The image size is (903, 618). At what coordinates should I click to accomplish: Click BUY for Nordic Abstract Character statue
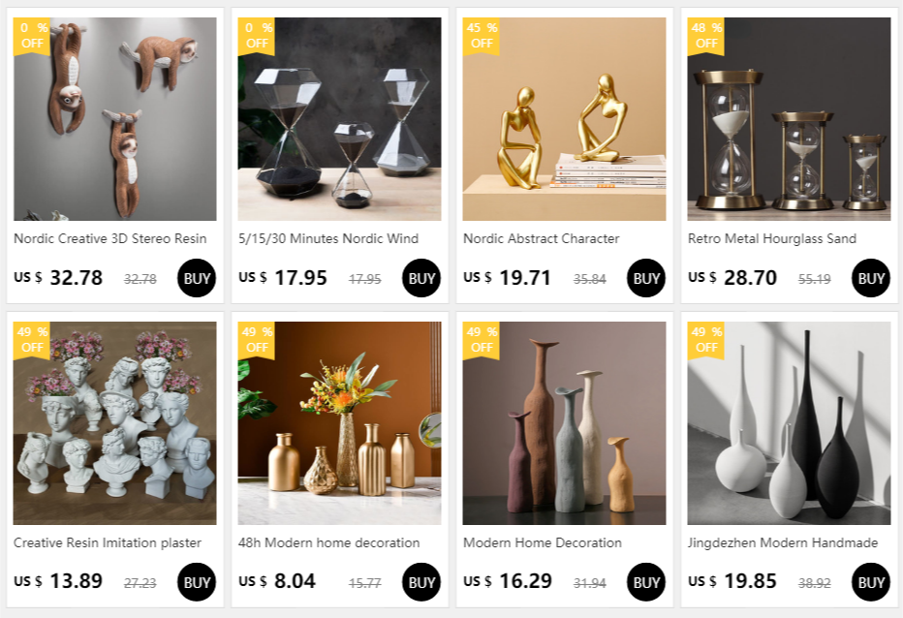645,278
